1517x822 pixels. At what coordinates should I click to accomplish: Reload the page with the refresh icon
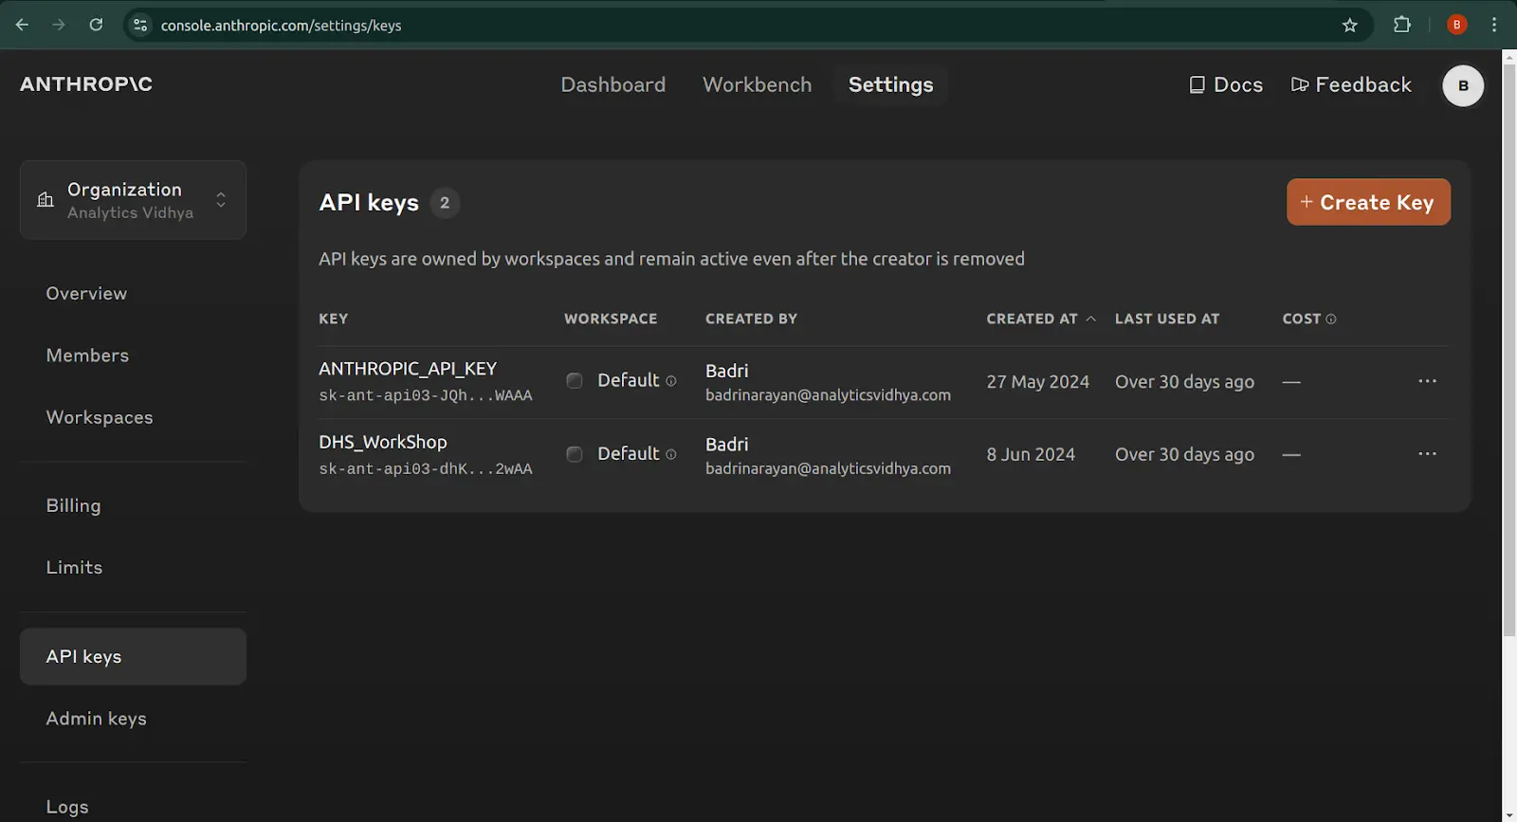96,25
